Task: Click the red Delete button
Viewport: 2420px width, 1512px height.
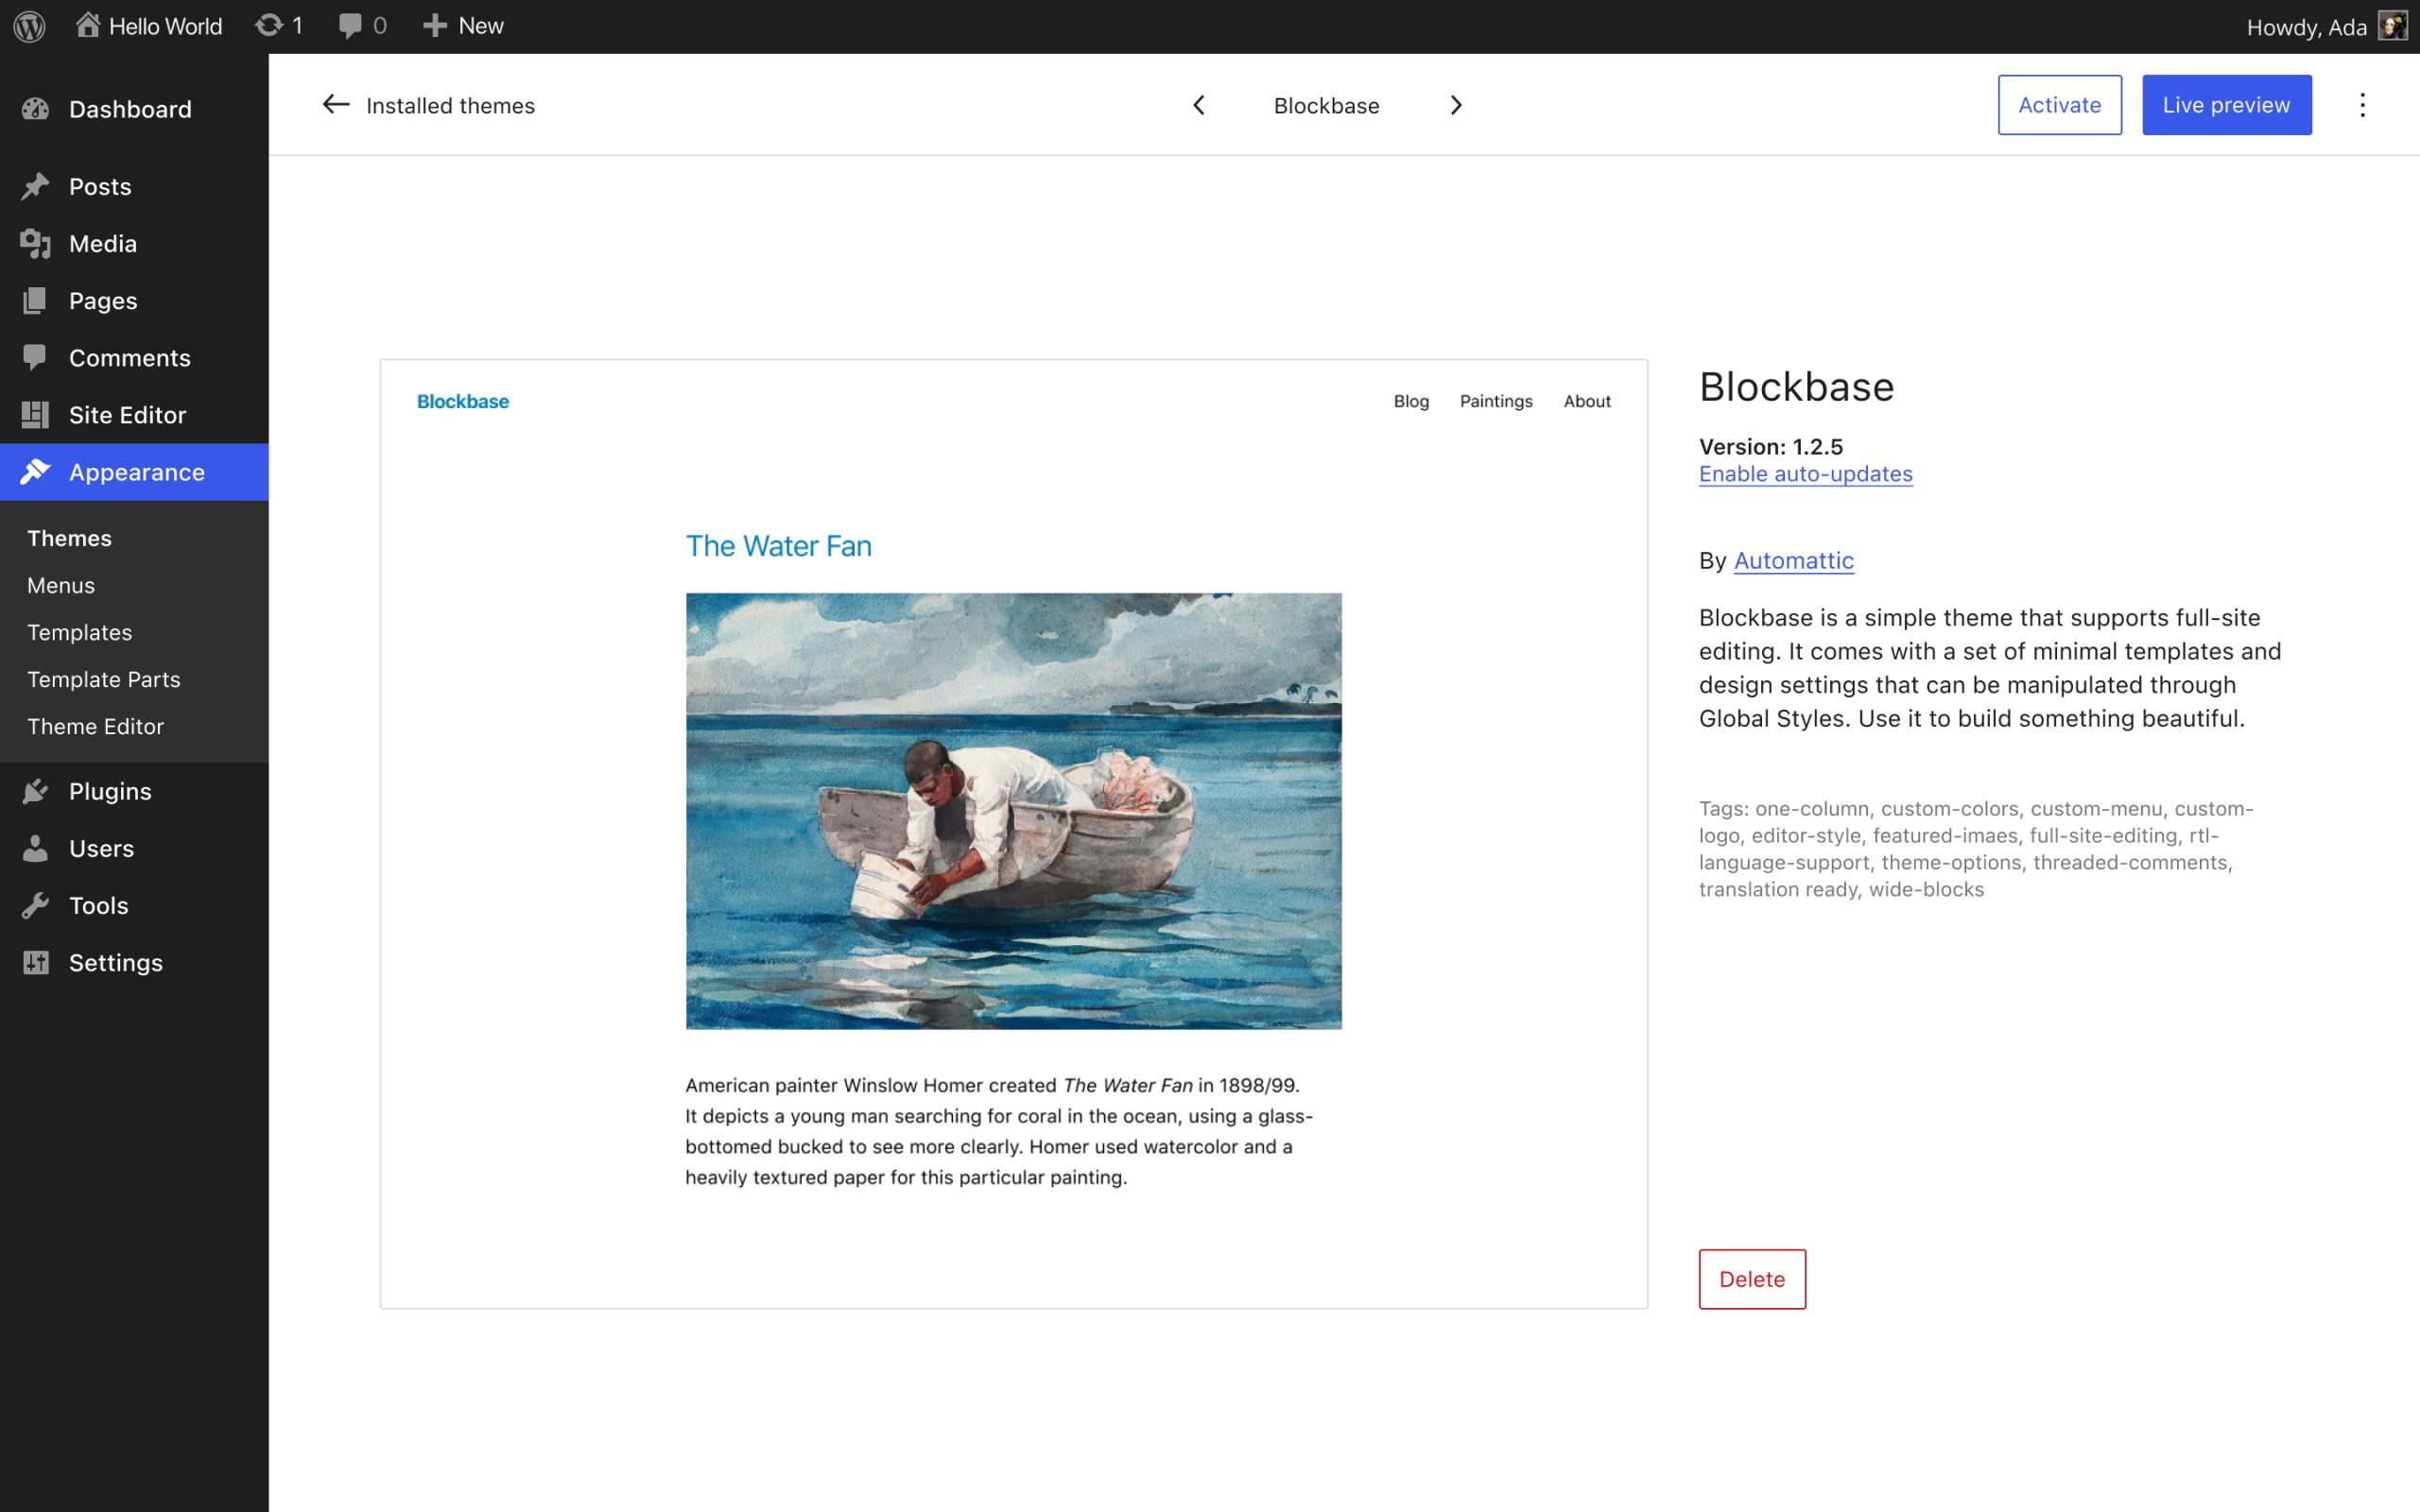Action: pyautogui.click(x=1752, y=1279)
